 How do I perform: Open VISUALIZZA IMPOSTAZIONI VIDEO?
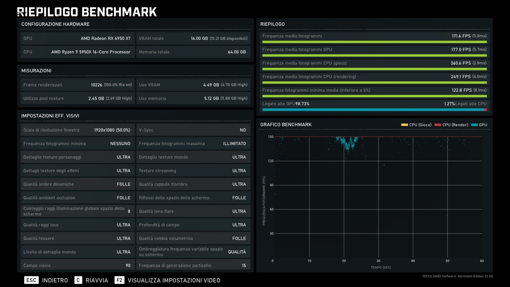174,280
